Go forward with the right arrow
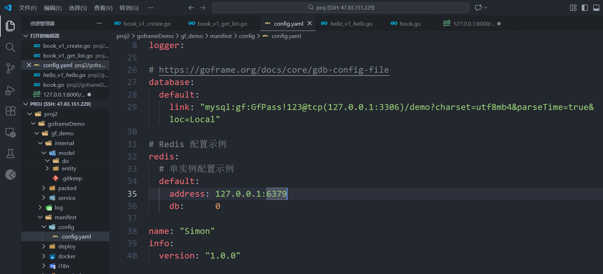The width and height of the screenshot is (603, 274). (203, 7)
